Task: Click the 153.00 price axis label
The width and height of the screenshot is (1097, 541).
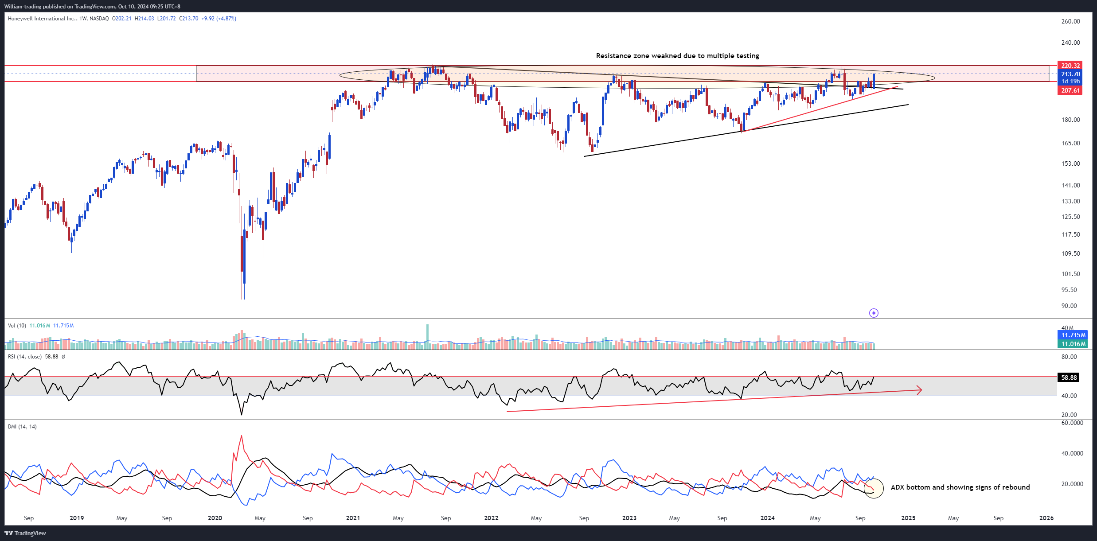Action: (1071, 163)
